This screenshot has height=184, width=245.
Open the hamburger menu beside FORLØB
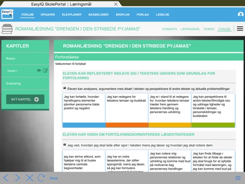click(240, 29)
